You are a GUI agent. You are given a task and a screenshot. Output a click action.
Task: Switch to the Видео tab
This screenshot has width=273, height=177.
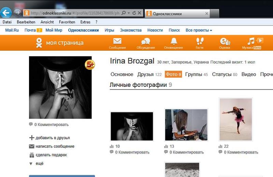pos(249,74)
